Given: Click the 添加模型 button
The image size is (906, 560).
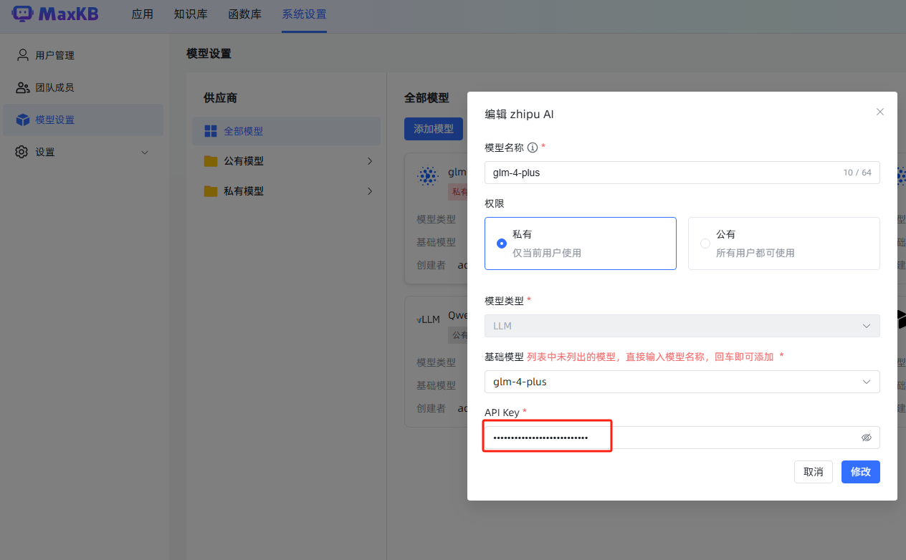Looking at the screenshot, I should pos(434,129).
